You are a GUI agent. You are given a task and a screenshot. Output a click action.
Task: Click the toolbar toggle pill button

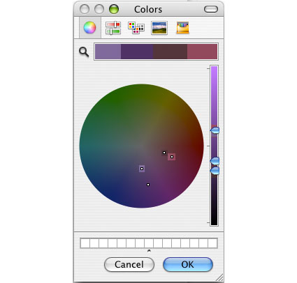(x=211, y=9)
